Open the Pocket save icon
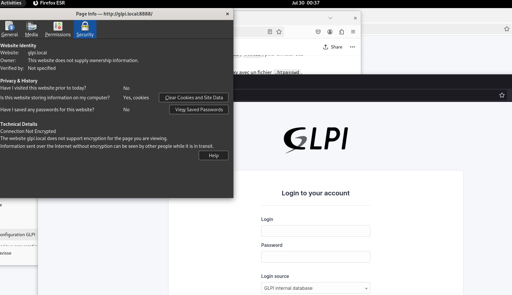This screenshot has height=295, width=512. pyautogui.click(x=318, y=32)
